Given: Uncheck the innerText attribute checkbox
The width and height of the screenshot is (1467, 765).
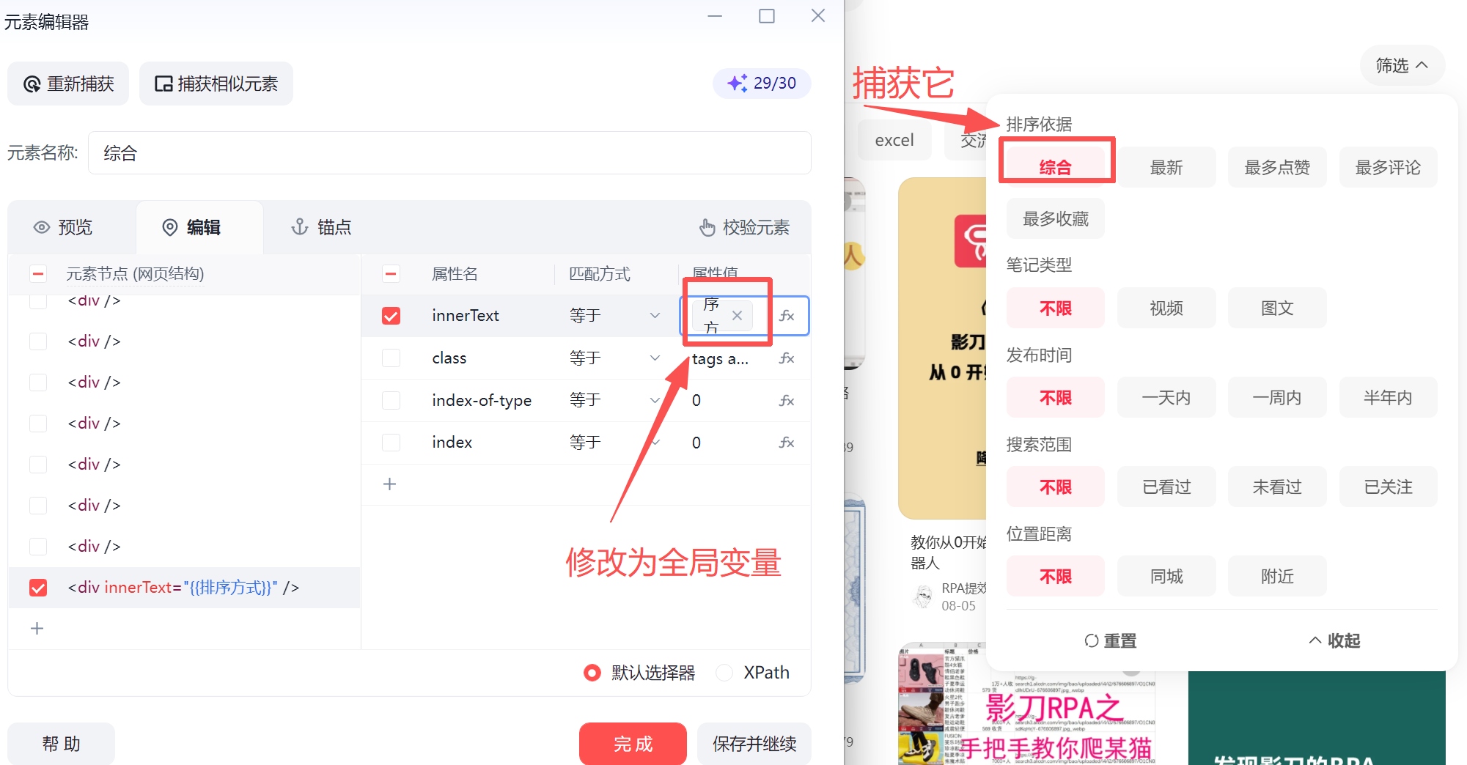Looking at the screenshot, I should 391,316.
